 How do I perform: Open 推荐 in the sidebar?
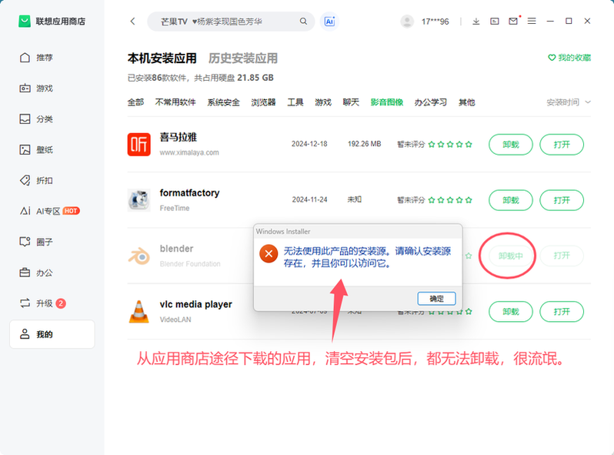tap(36, 58)
